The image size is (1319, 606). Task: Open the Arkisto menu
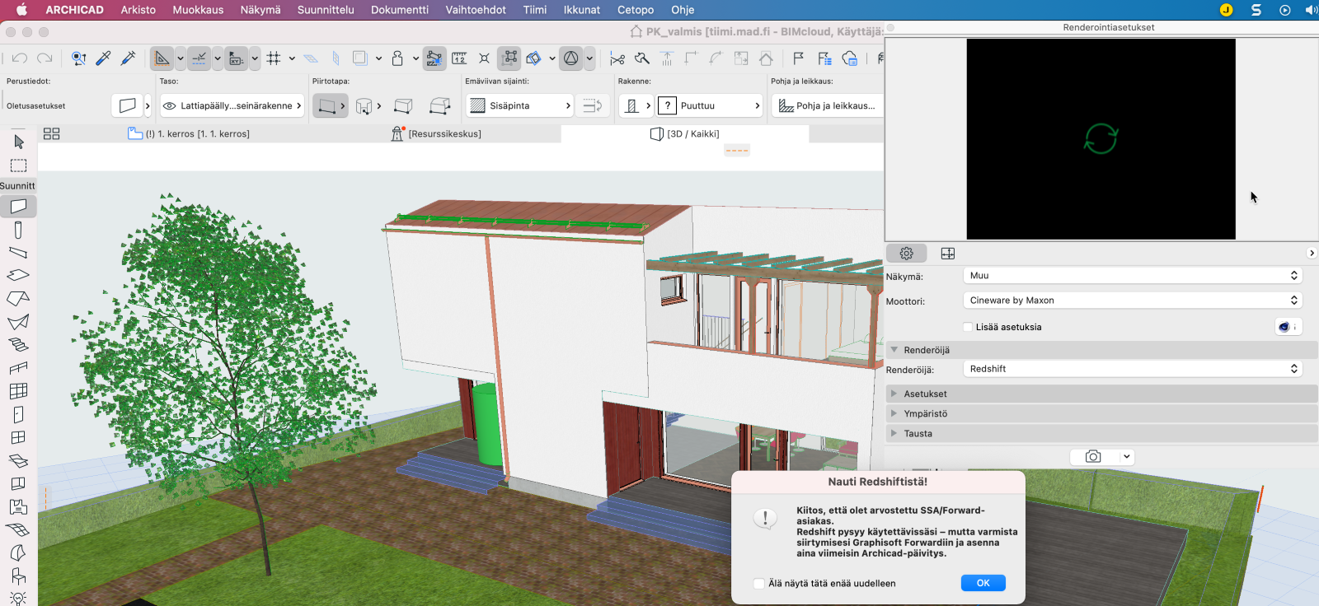(x=138, y=10)
